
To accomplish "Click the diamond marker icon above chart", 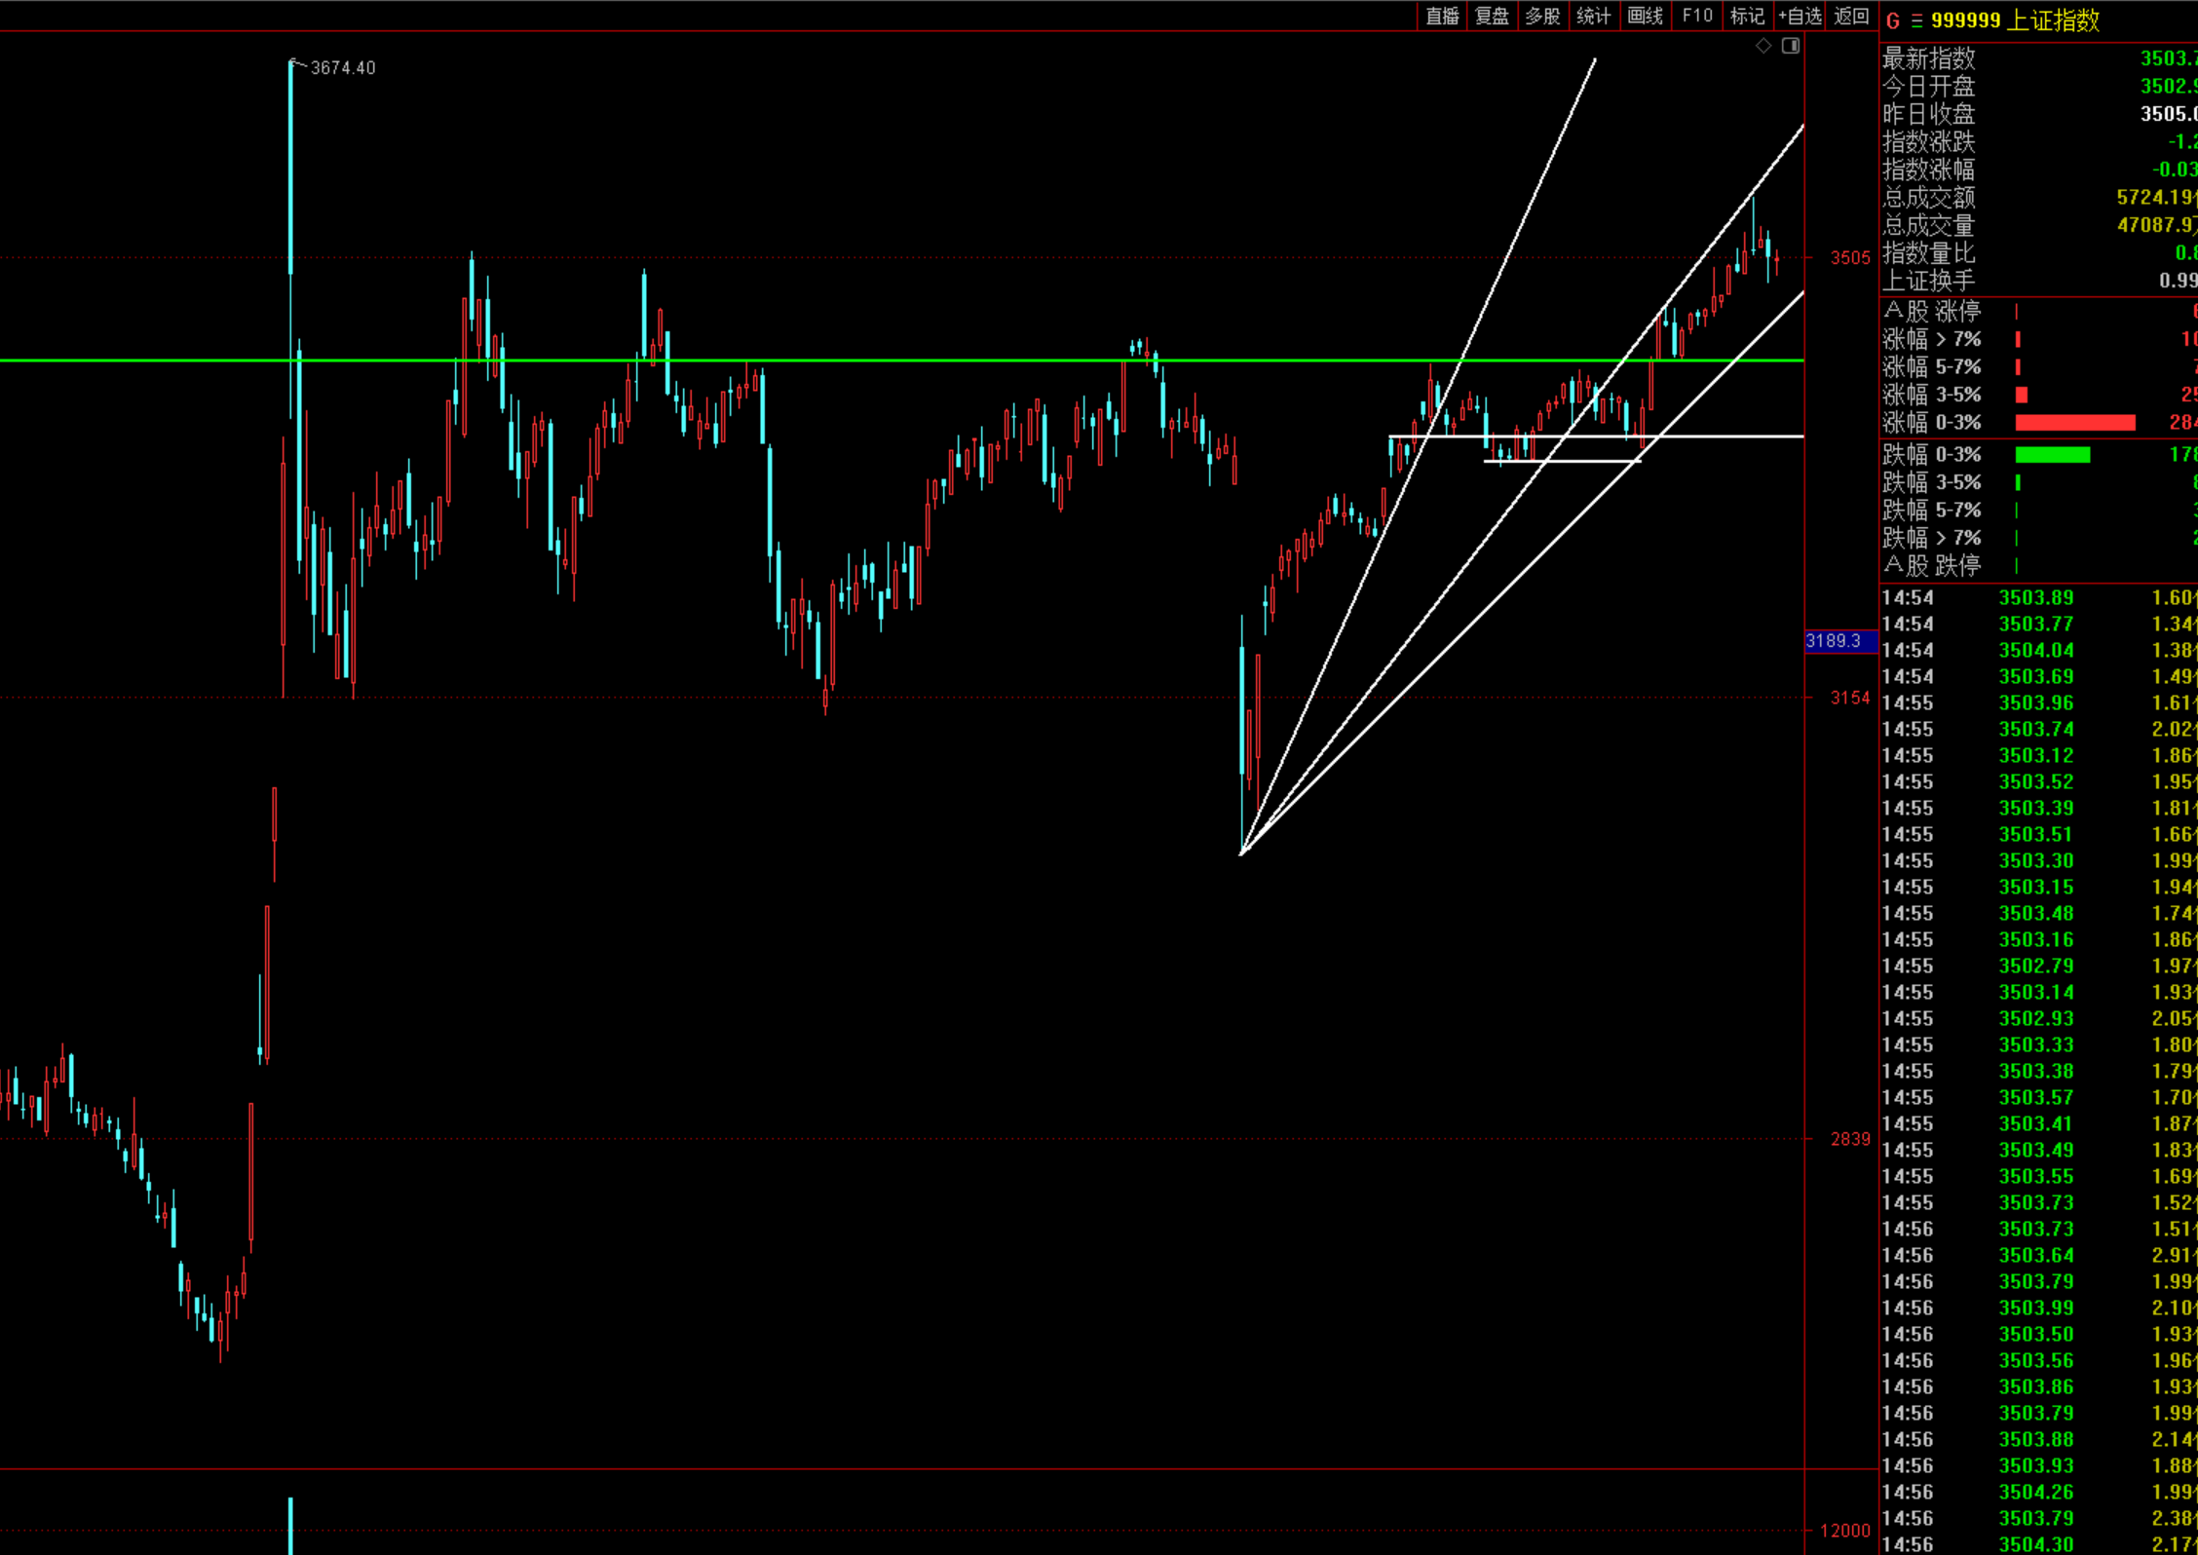I will 1763,46.
